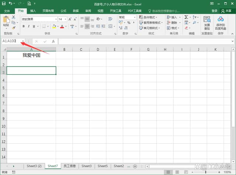Open the Name Box dropdown arrow
236x175 pixels.
pos(23,41)
